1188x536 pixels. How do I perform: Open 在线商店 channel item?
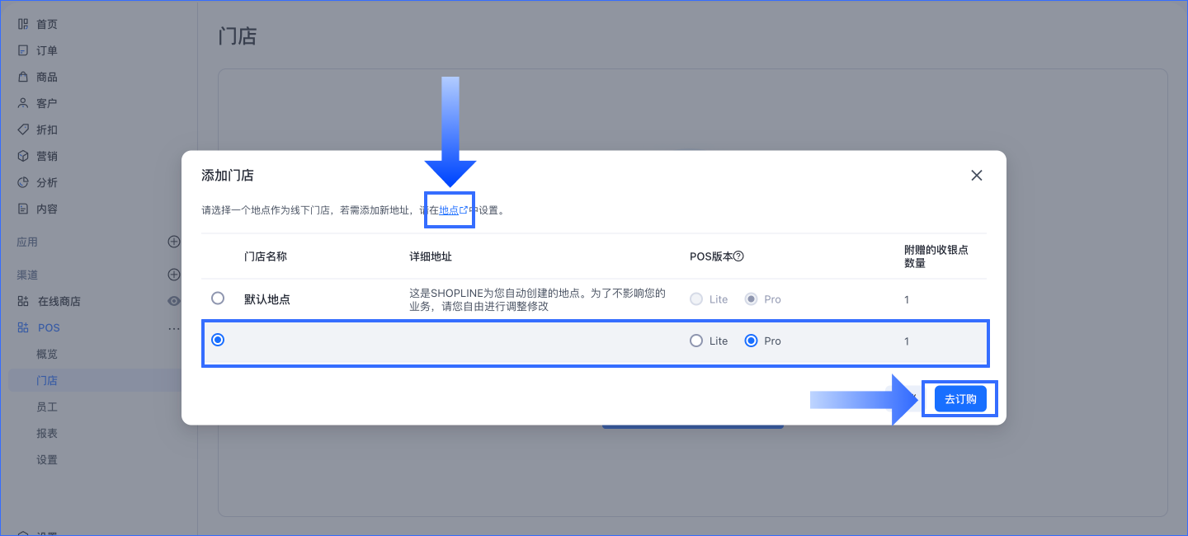point(59,301)
